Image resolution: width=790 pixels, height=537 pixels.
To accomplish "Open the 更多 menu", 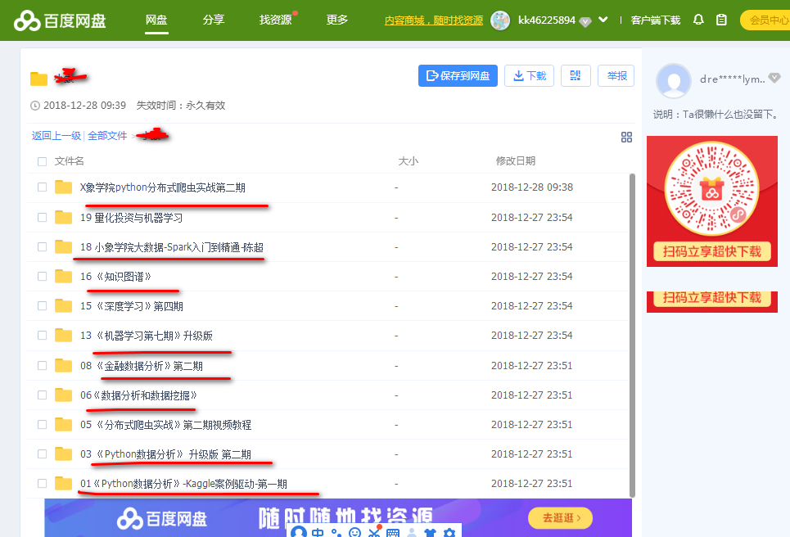I will (x=337, y=20).
